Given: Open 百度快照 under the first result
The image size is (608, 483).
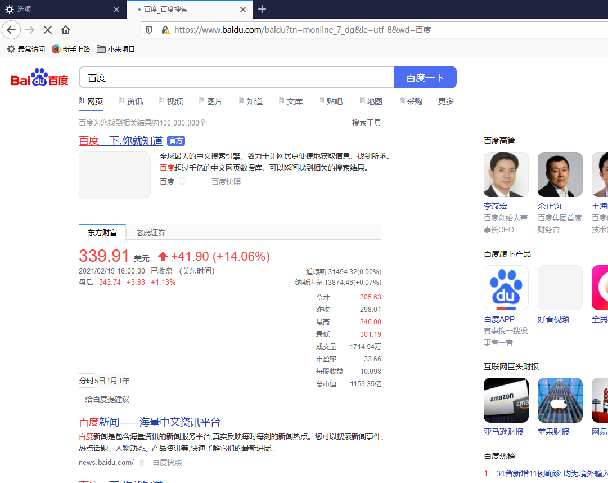Looking at the screenshot, I should (226, 182).
